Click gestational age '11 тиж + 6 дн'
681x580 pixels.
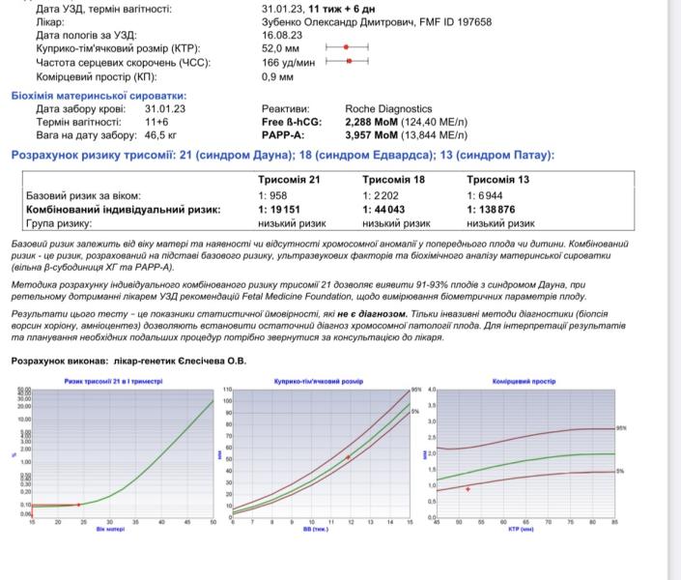(x=342, y=9)
